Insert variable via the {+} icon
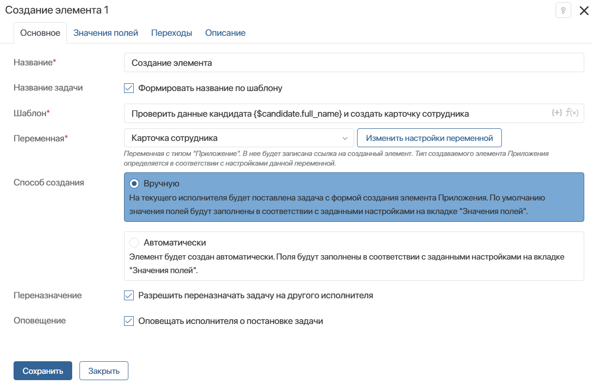 click(x=557, y=113)
